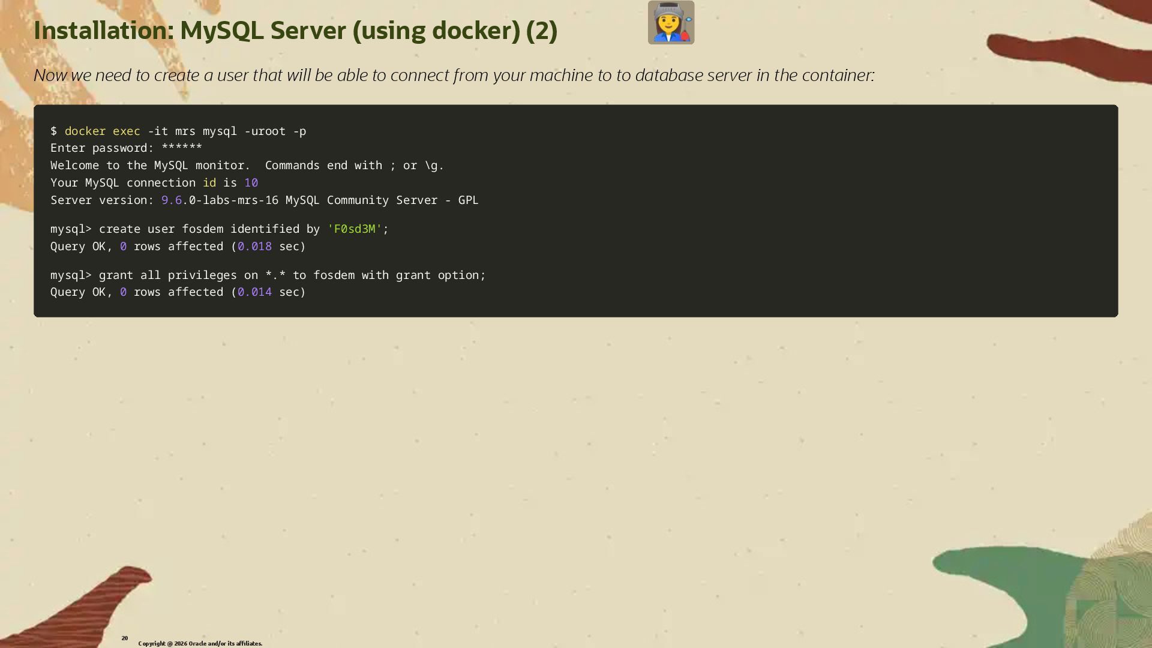Image resolution: width=1152 pixels, height=648 pixels.
Task: Click the '0.018' seconds value
Action: point(254,247)
